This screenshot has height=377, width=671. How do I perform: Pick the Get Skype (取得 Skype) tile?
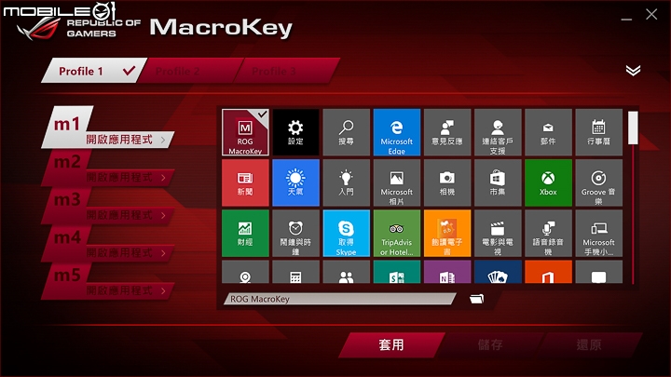pos(346,233)
